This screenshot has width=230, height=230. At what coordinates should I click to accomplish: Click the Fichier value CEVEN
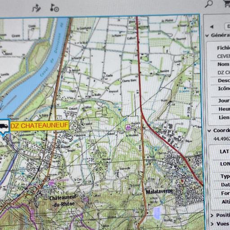coord(224,56)
